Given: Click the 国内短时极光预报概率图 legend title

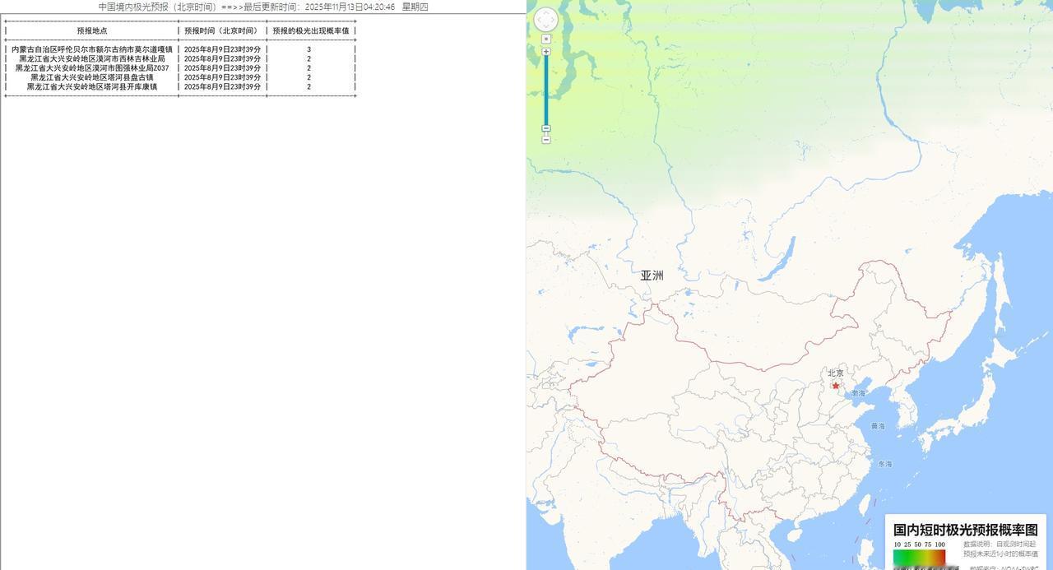Looking at the screenshot, I should point(966,531).
